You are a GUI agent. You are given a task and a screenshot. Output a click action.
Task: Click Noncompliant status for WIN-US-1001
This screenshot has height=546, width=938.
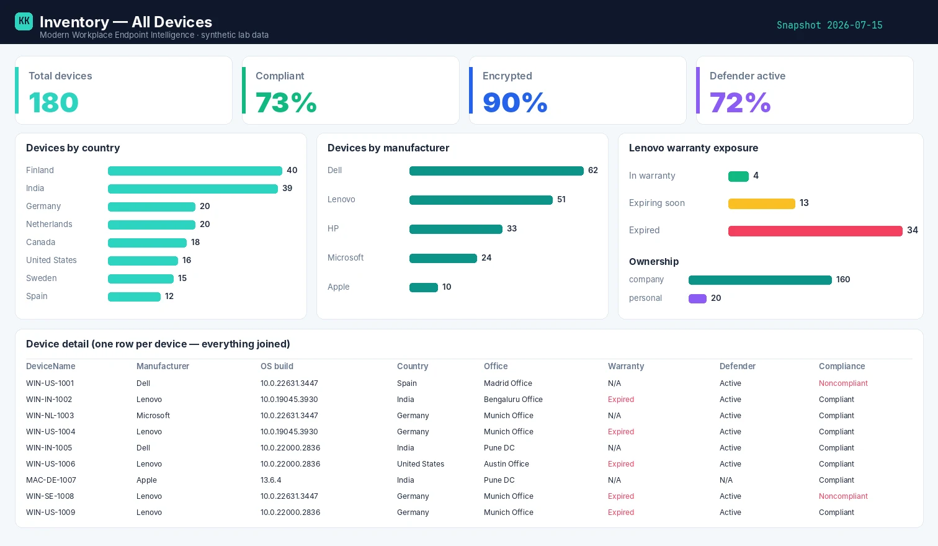843,383
